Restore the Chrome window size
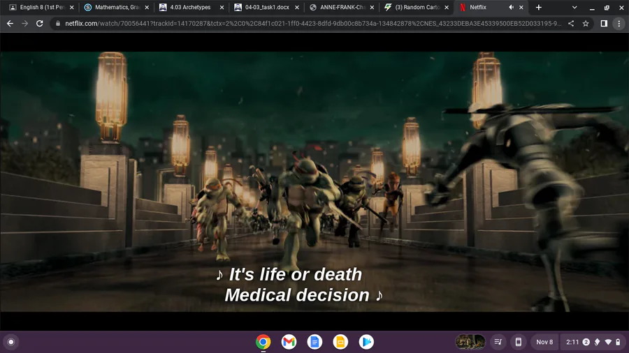Viewport: 629px width, 353px height. 607,7
